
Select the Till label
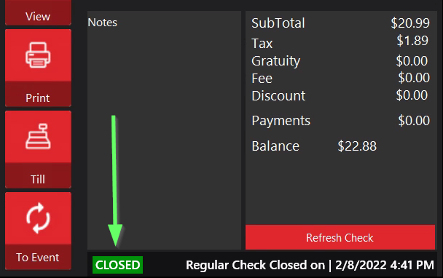click(x=38, y=179)
